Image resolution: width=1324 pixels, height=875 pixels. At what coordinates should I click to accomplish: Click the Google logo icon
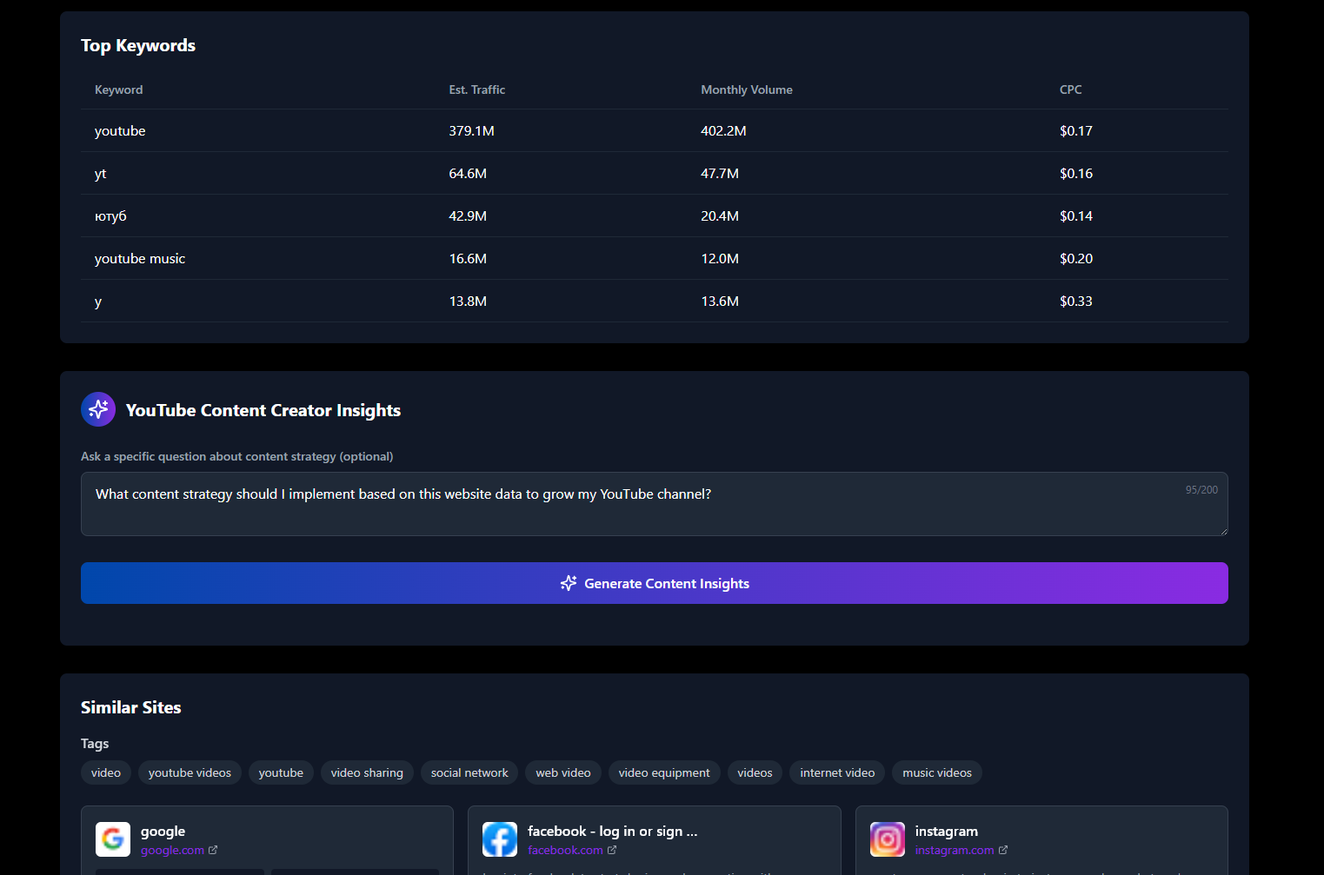click(113, 839)
